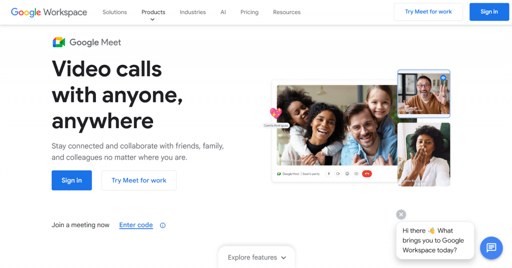This screenshot has width=512, height=268.
Task: Click Try Meet for work in header
Action: pyautogui.click(x=428, y=12)
